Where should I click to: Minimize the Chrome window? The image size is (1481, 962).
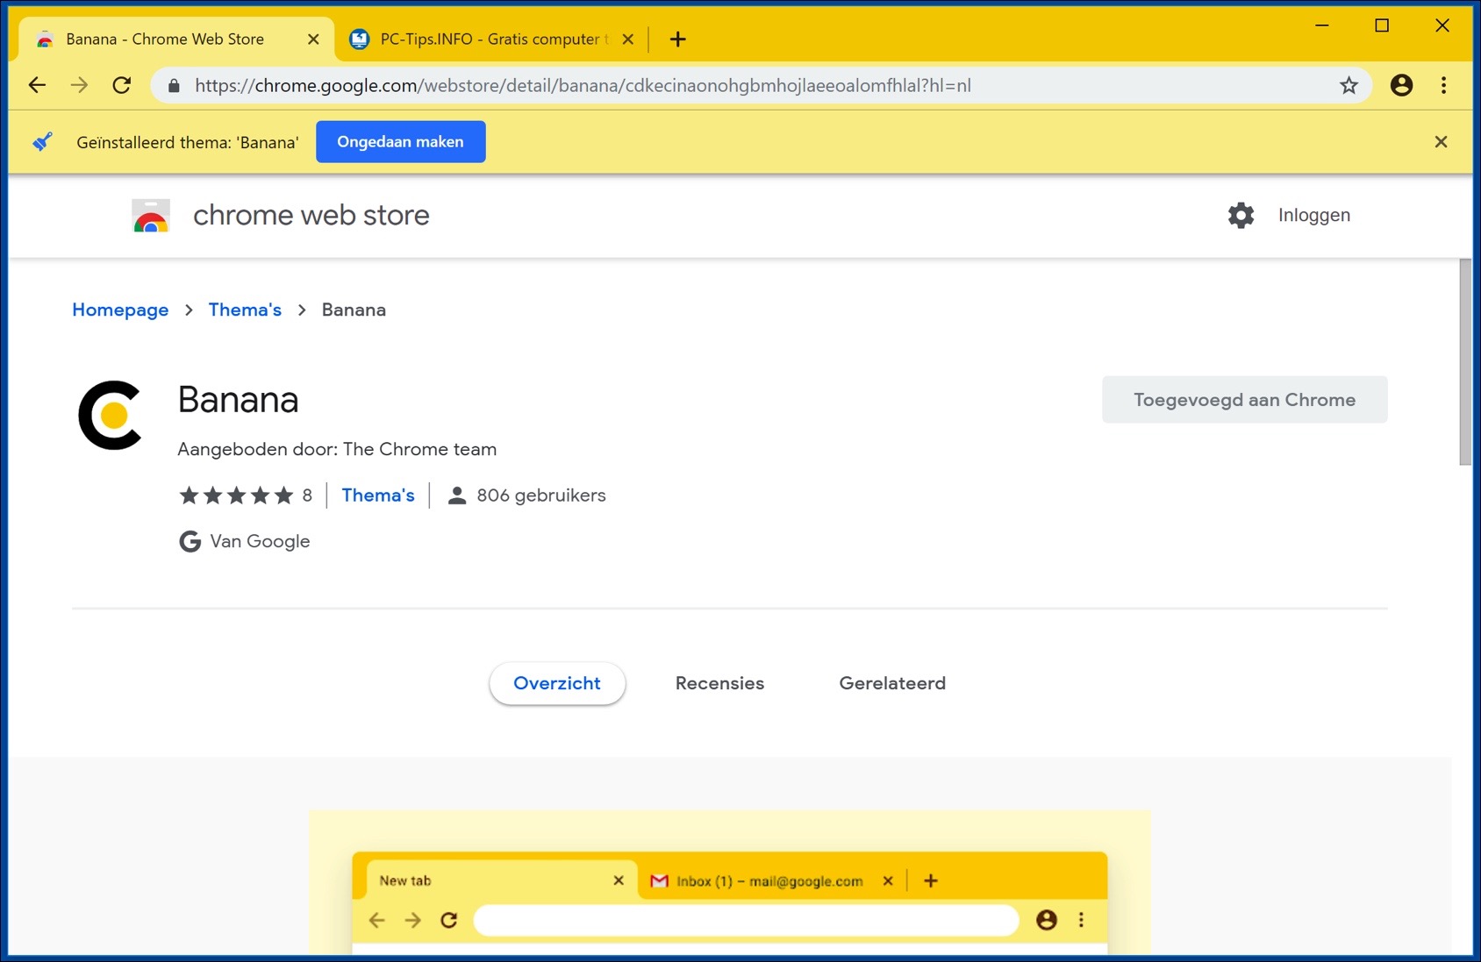coord(1321,25)
